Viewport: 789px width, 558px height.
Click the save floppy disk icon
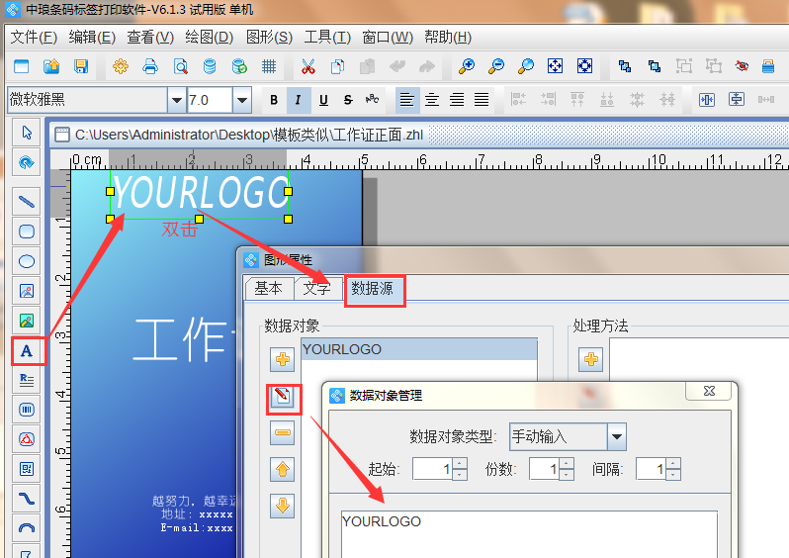81,67
